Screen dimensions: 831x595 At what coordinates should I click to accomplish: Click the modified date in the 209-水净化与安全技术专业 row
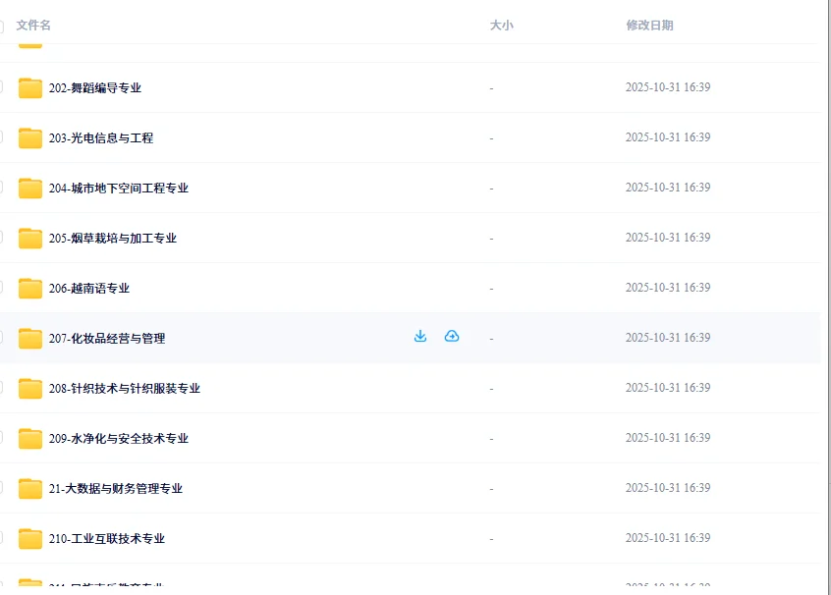click(x=668, y=438)
